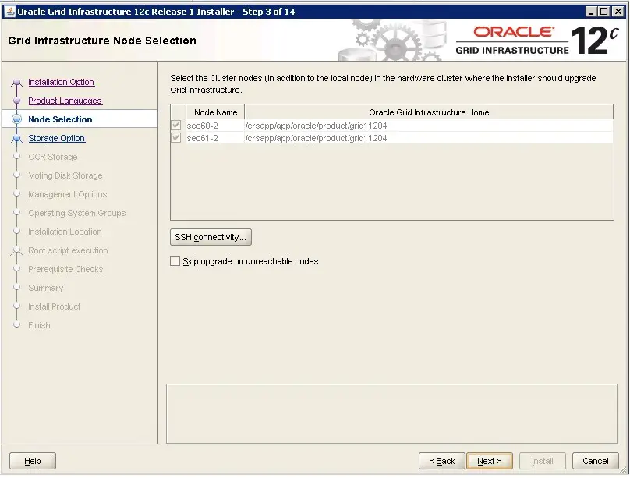630x478 pixels.
Task: Click the Node Selection step bullet icon
Action: click(x=17, y=119)
